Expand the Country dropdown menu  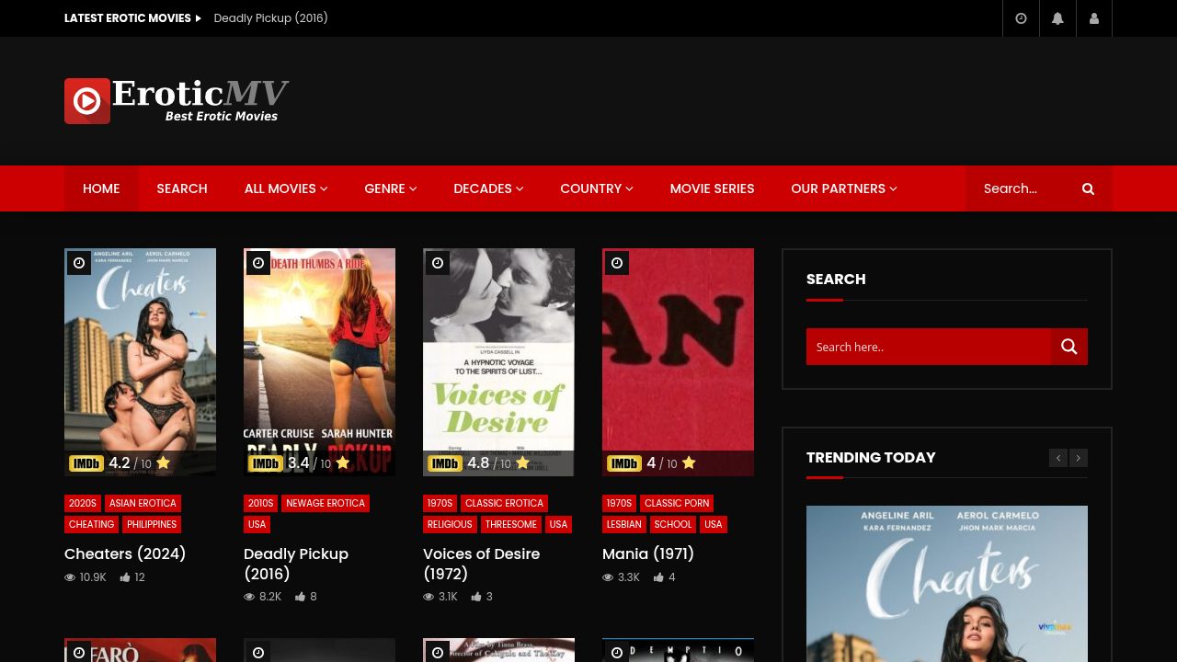[x=597, y=188]
